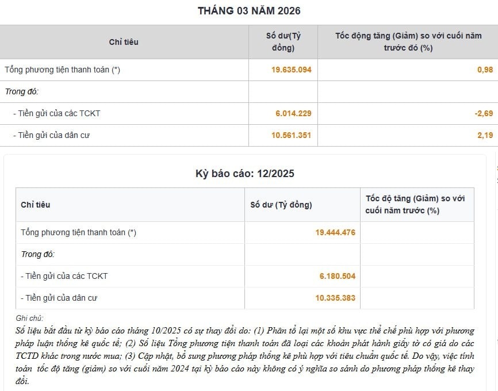This screenshot has width=498, height=391.
Task: Select value 6.180.504 in lower table
Action: pos(338,276)
